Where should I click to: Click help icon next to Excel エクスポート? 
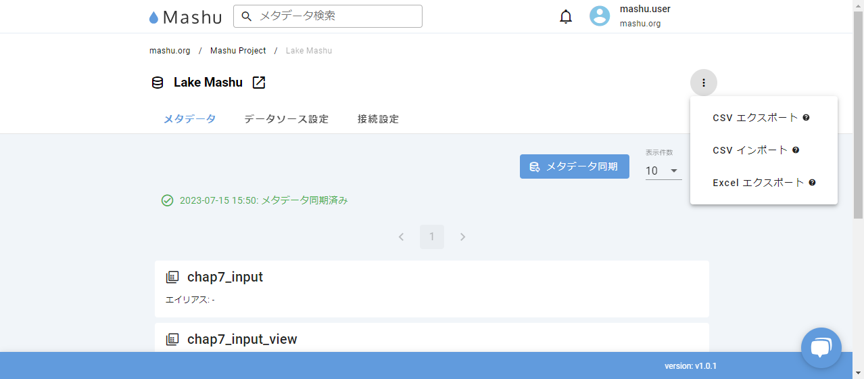(x=812, y=183)
